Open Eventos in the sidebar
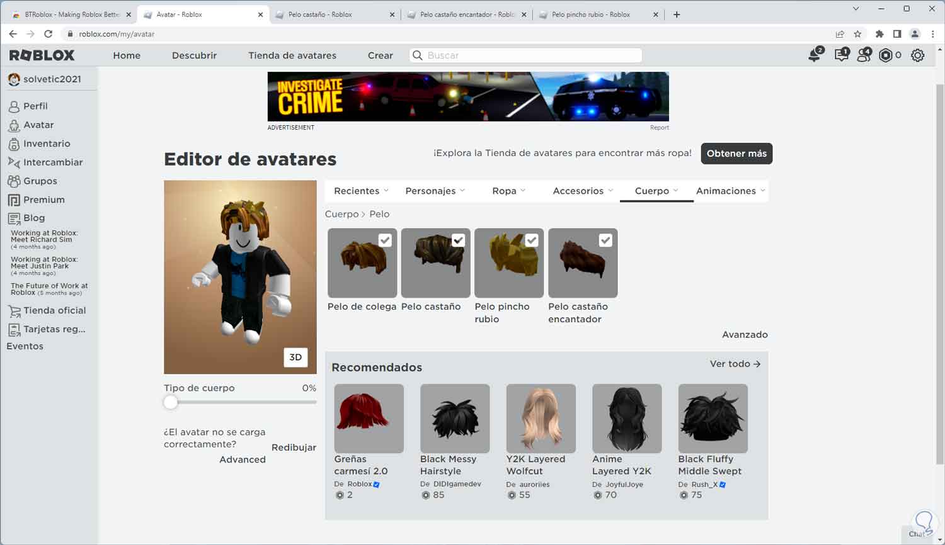The image size is (945, 545). click(x=25, y=346)
